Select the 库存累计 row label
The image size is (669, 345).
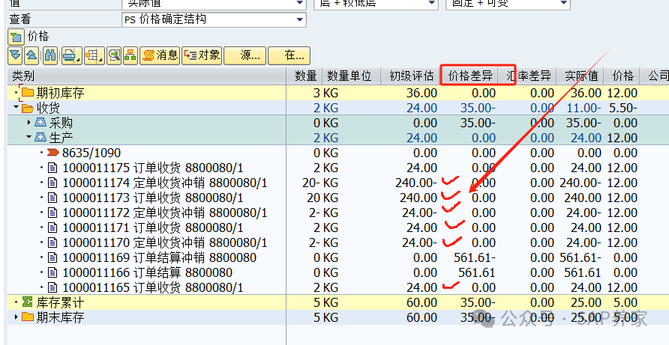(60, 302)
